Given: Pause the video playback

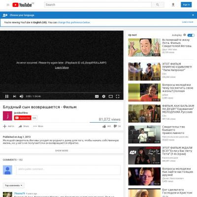Looking at the screenshot, I should pos(7,97).
